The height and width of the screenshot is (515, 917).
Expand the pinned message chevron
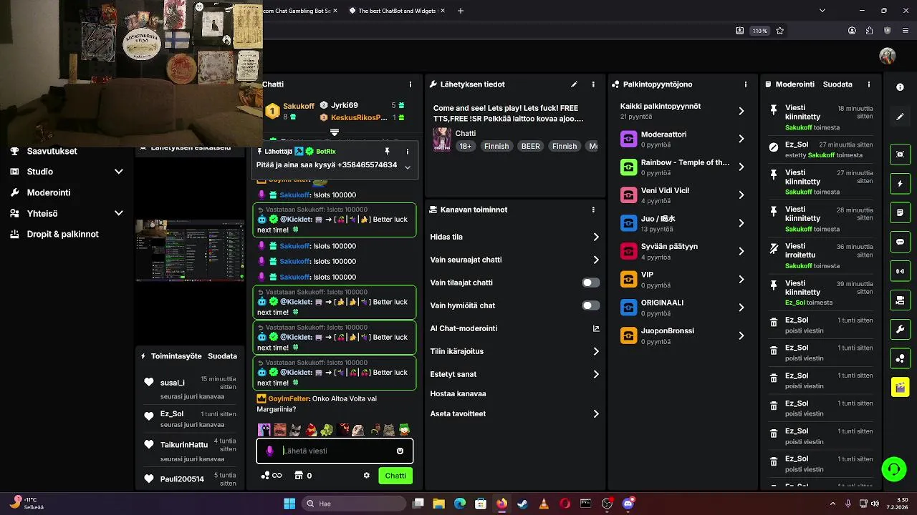(408, 167)
